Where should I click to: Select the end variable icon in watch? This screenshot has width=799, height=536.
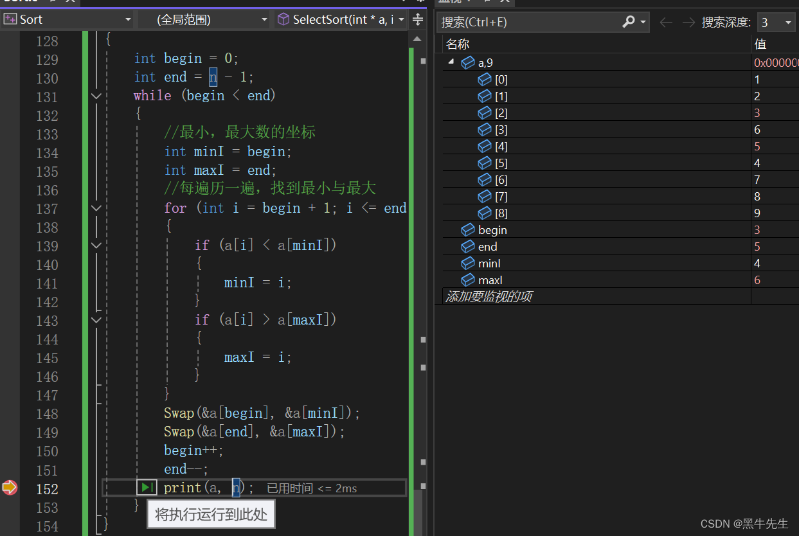(468, 247)
